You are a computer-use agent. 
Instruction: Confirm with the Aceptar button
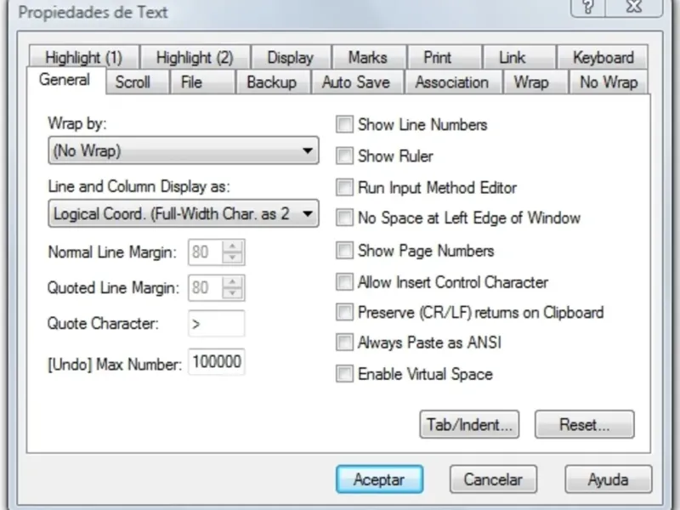click(x=379, y=479)
